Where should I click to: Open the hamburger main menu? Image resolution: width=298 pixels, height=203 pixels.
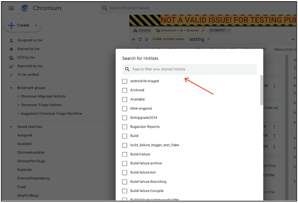pos(11,8)
